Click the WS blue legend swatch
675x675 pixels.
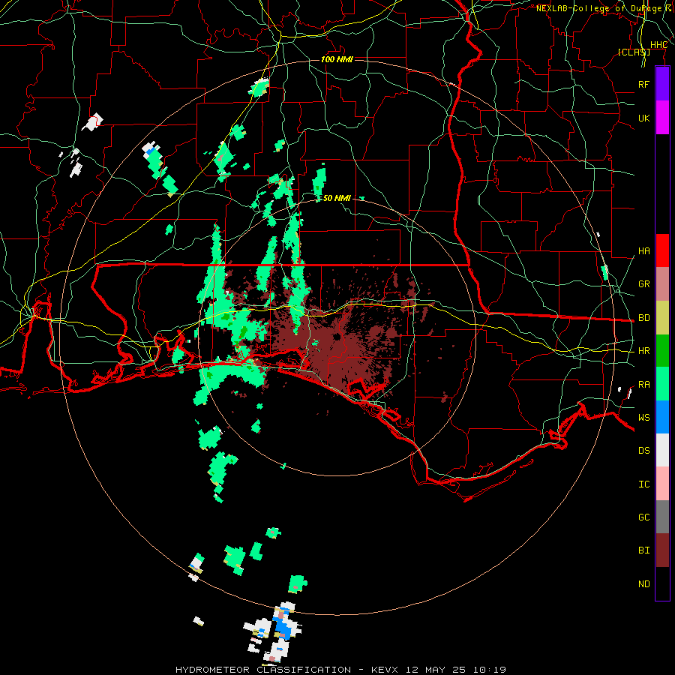point(662,417)
